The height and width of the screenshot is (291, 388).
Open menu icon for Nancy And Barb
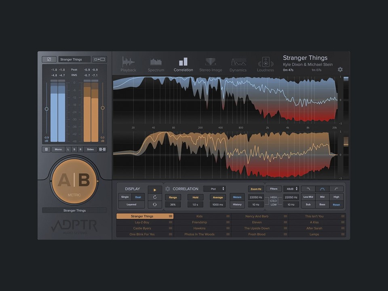[285, 216]
